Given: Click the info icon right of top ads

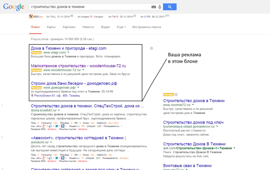Looking at the screenshot, I should click(152, 48).
